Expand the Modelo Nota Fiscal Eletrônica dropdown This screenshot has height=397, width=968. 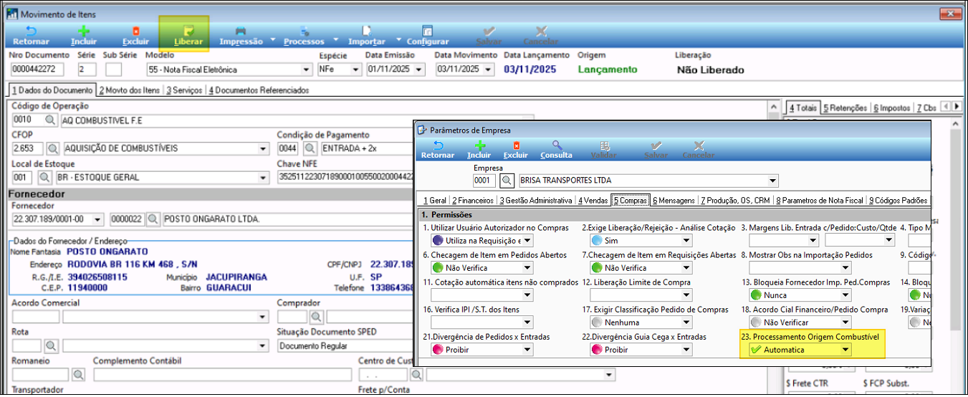(x=307, y=70)
